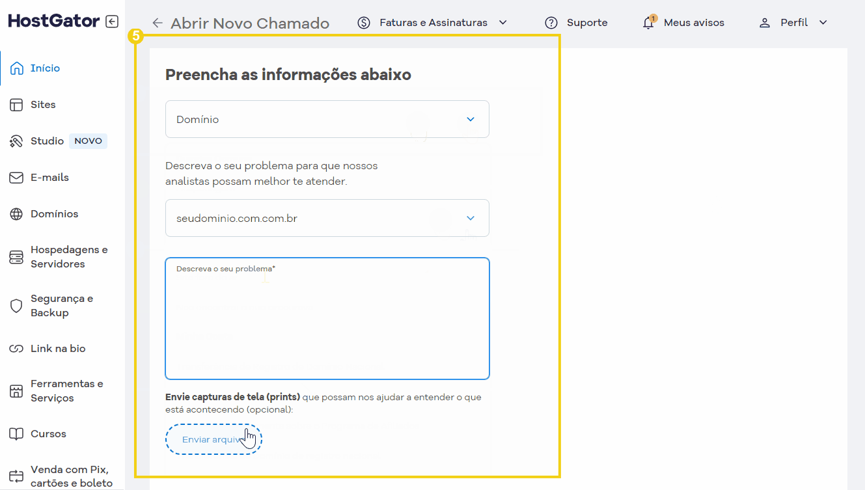The height and width of the screenshot is (490, 865).
Task: Click the Studio design icon
Action: (16, 141)
